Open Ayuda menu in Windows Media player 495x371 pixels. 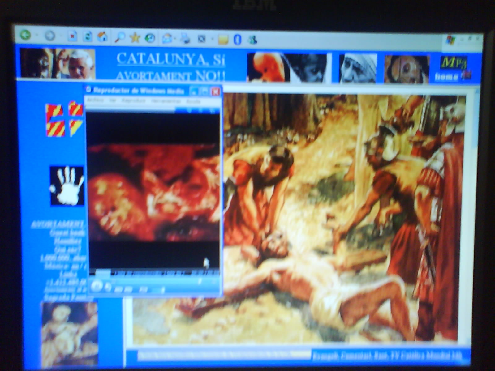tap(193, 101)
